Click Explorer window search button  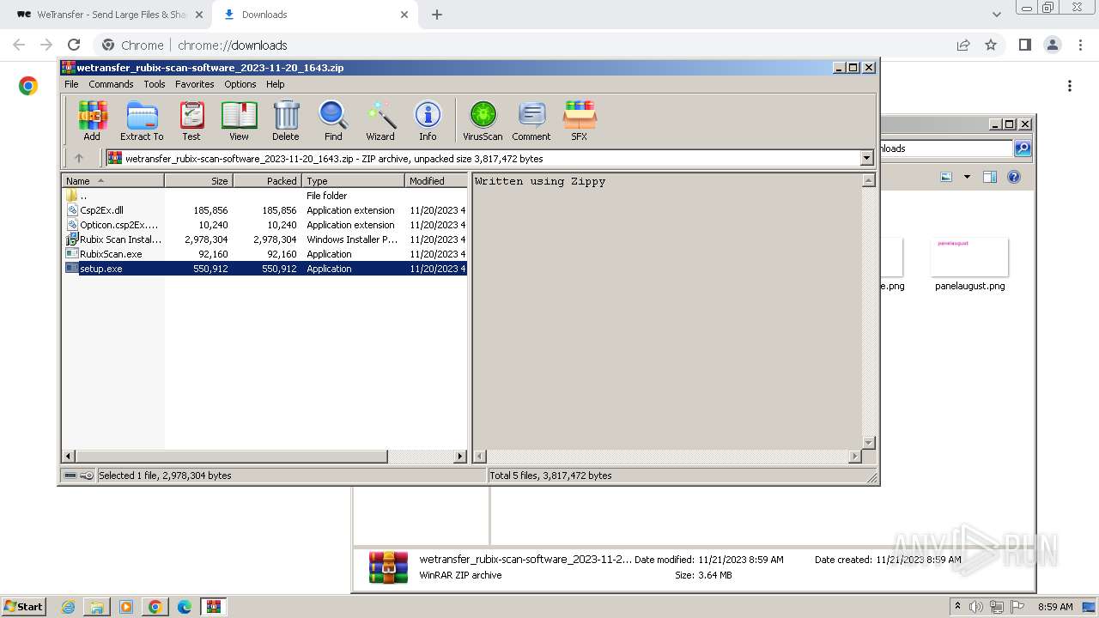click(x=1022, y=148)
